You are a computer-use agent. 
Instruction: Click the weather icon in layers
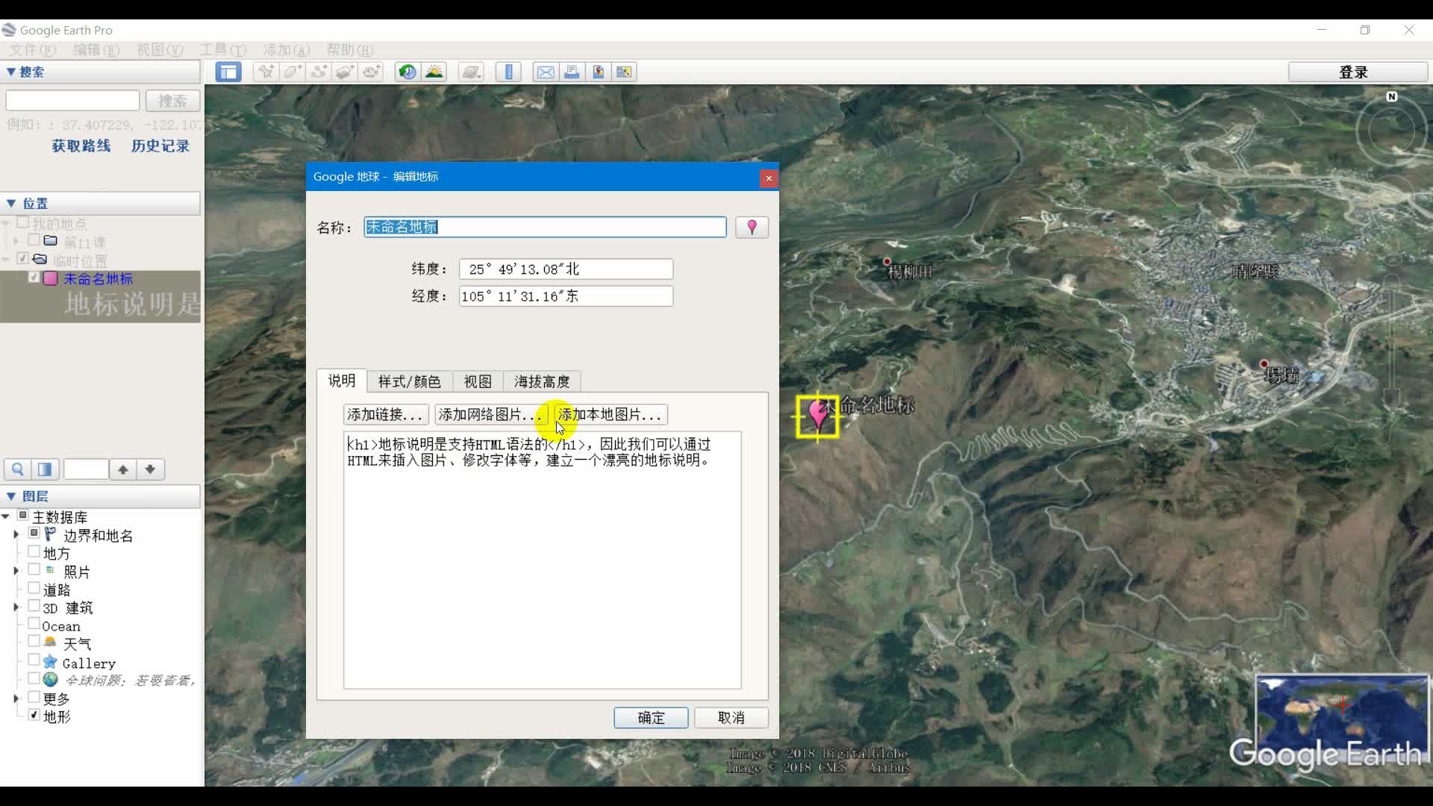50,643
